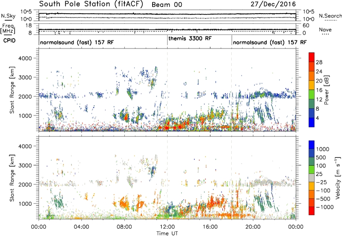Click the "-1000" Velocity colorbar value
This screenshot has height=236, width=342.
325,207
